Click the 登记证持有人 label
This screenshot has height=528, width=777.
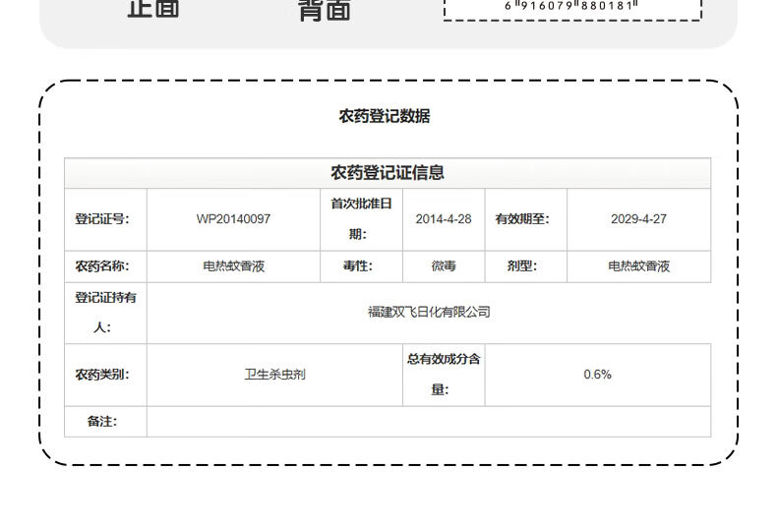[105, 313]
